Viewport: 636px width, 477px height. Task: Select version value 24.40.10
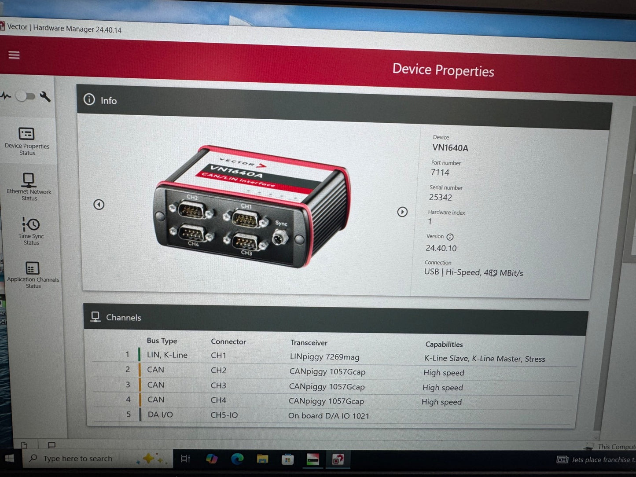(441, 248)
